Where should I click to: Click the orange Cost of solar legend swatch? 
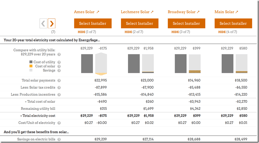(x=31, y=66)
